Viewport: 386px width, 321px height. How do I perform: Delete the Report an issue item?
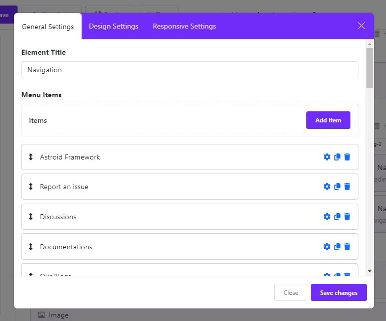pyautogui.click(x=347, y=187)
